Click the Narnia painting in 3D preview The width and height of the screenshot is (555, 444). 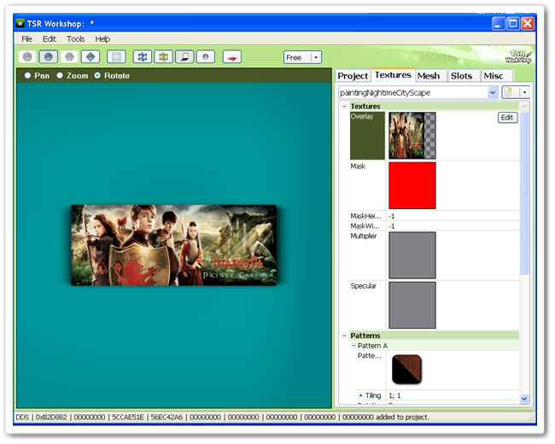pos(173,245)
